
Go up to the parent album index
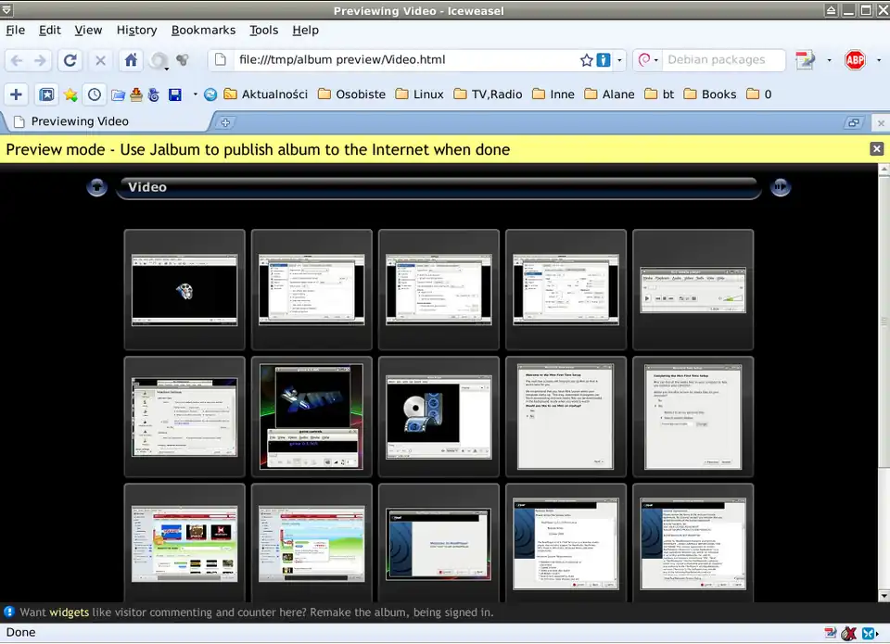tap(97, 187)
